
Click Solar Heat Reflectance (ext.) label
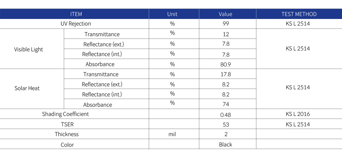coord(102,84)
